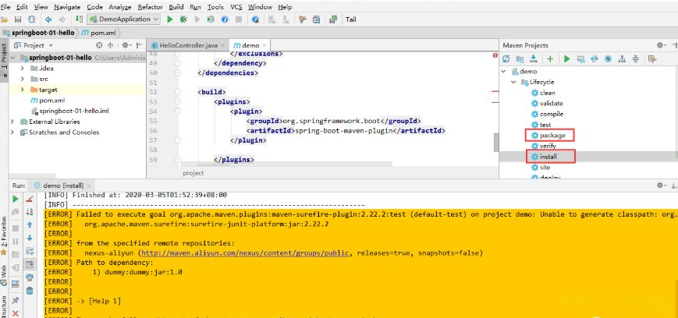
Task: Toggle scroll to end in Run console
Action: pyautogui.click(x=30, y=264)
